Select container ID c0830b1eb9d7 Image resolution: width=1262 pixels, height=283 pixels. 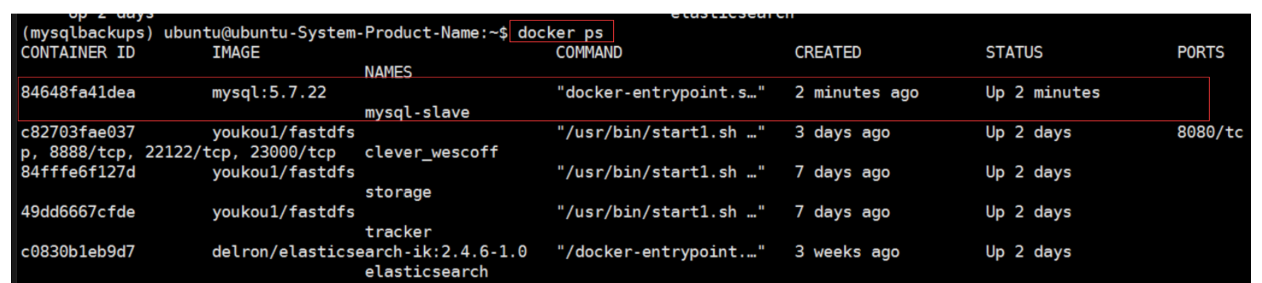coord(78,252)
